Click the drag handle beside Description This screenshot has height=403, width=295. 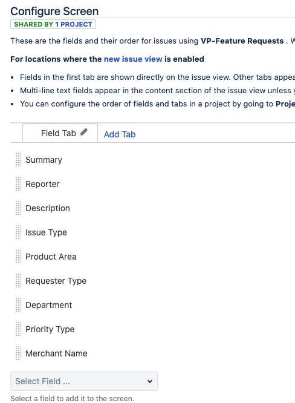(x=18, y=208)
